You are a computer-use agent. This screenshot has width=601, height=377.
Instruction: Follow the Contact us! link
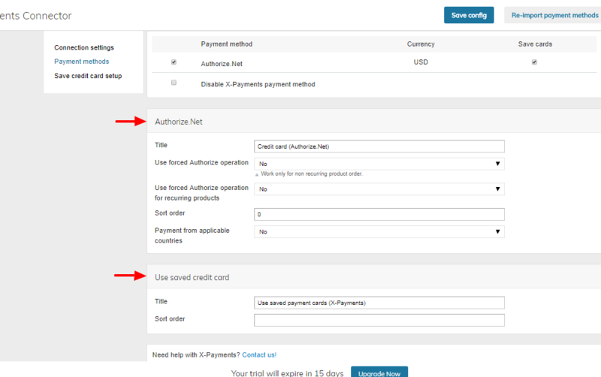(x=259, y=354)
